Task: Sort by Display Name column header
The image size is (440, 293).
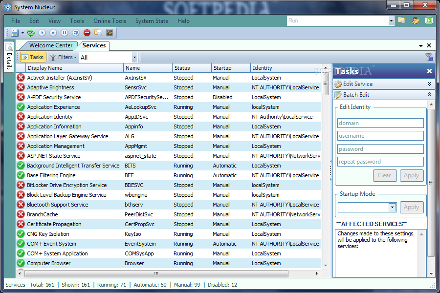Action: (74, 68)
